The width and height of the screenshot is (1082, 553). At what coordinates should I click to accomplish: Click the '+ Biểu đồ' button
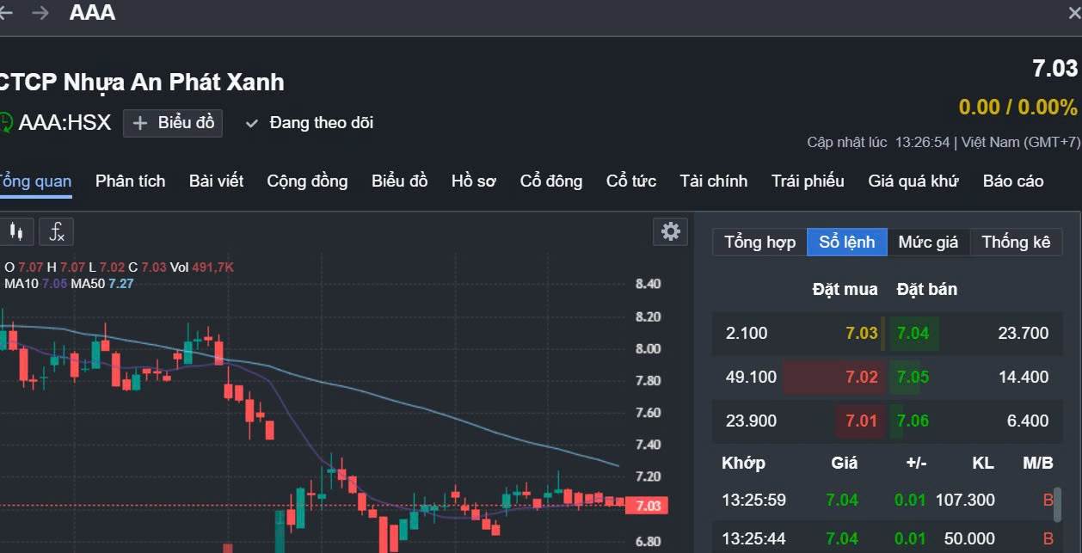click(x=173, y=123)
